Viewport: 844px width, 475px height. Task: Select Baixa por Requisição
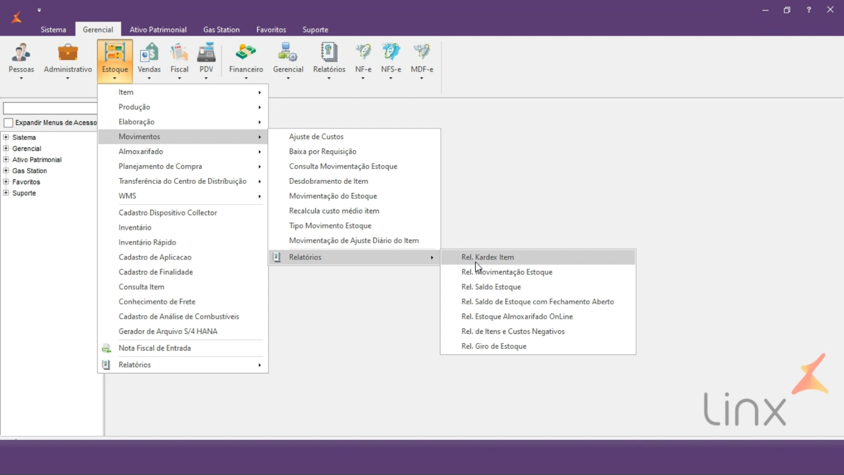pyautogui.click(x=354, y=151)
